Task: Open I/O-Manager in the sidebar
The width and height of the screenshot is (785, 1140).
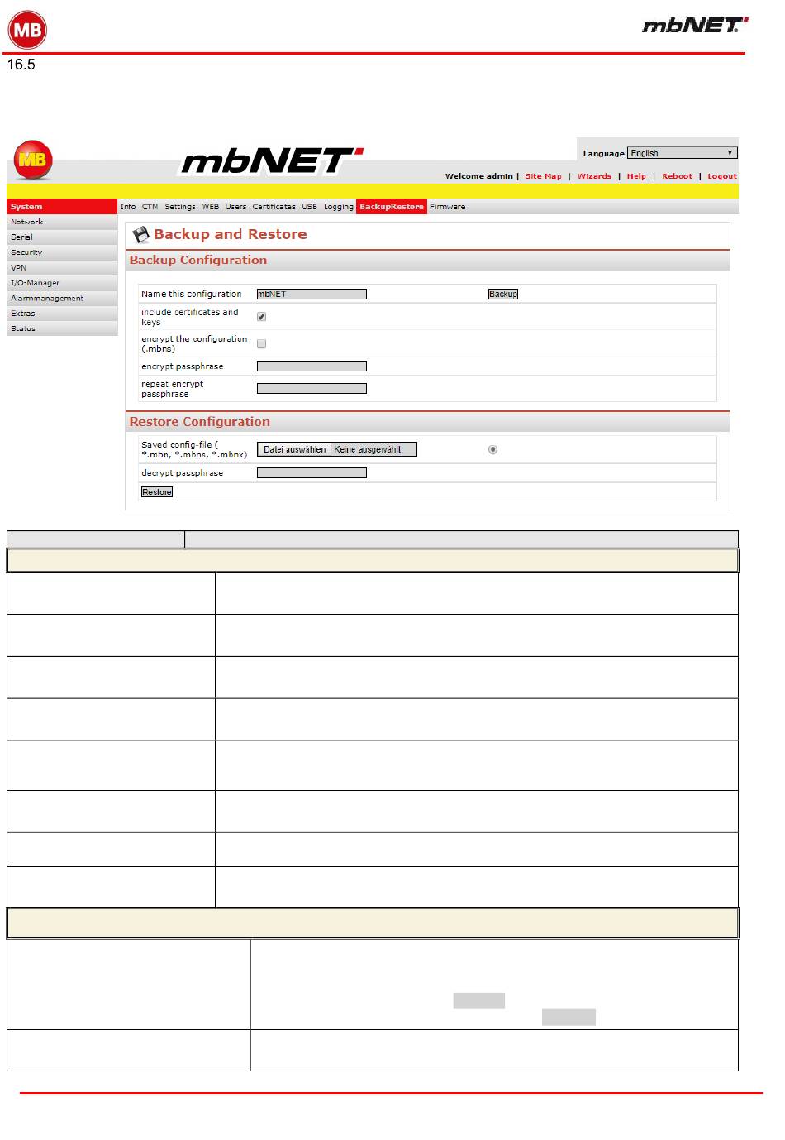Action: 62,283
